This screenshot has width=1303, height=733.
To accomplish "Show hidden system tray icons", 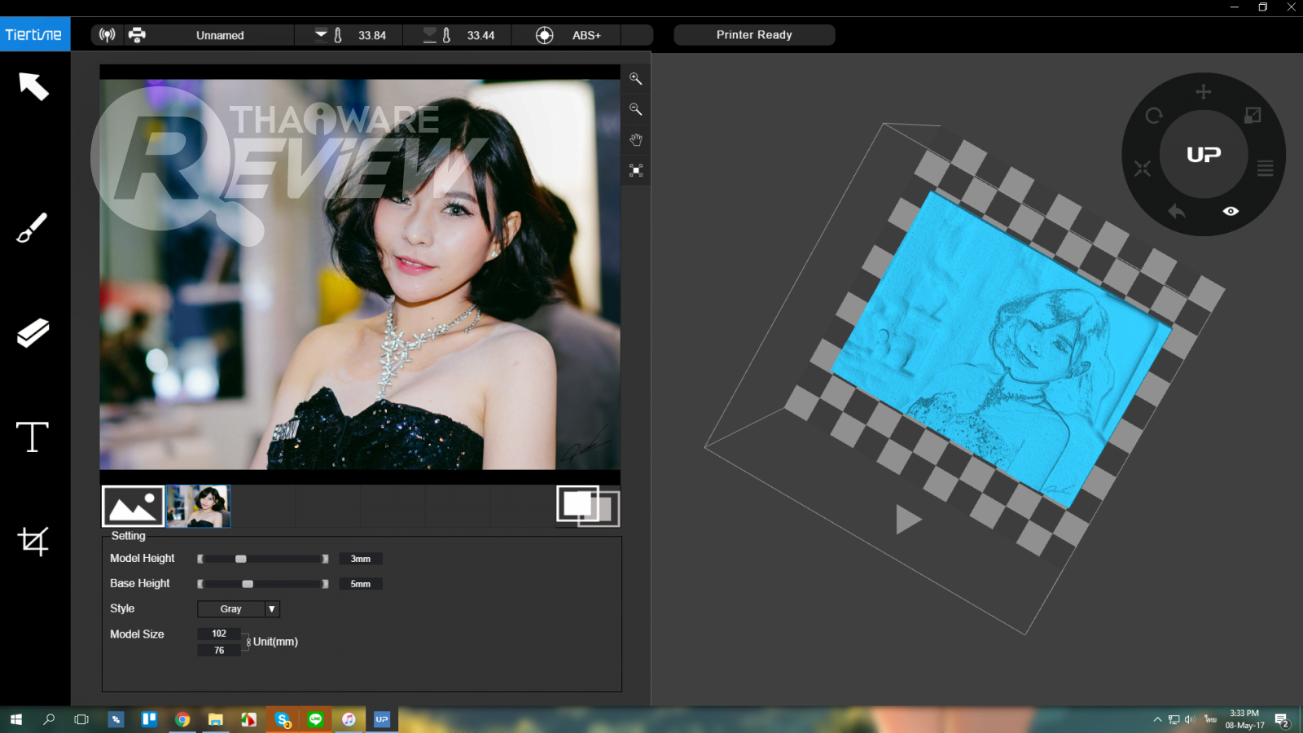I will pos(1157,719).
